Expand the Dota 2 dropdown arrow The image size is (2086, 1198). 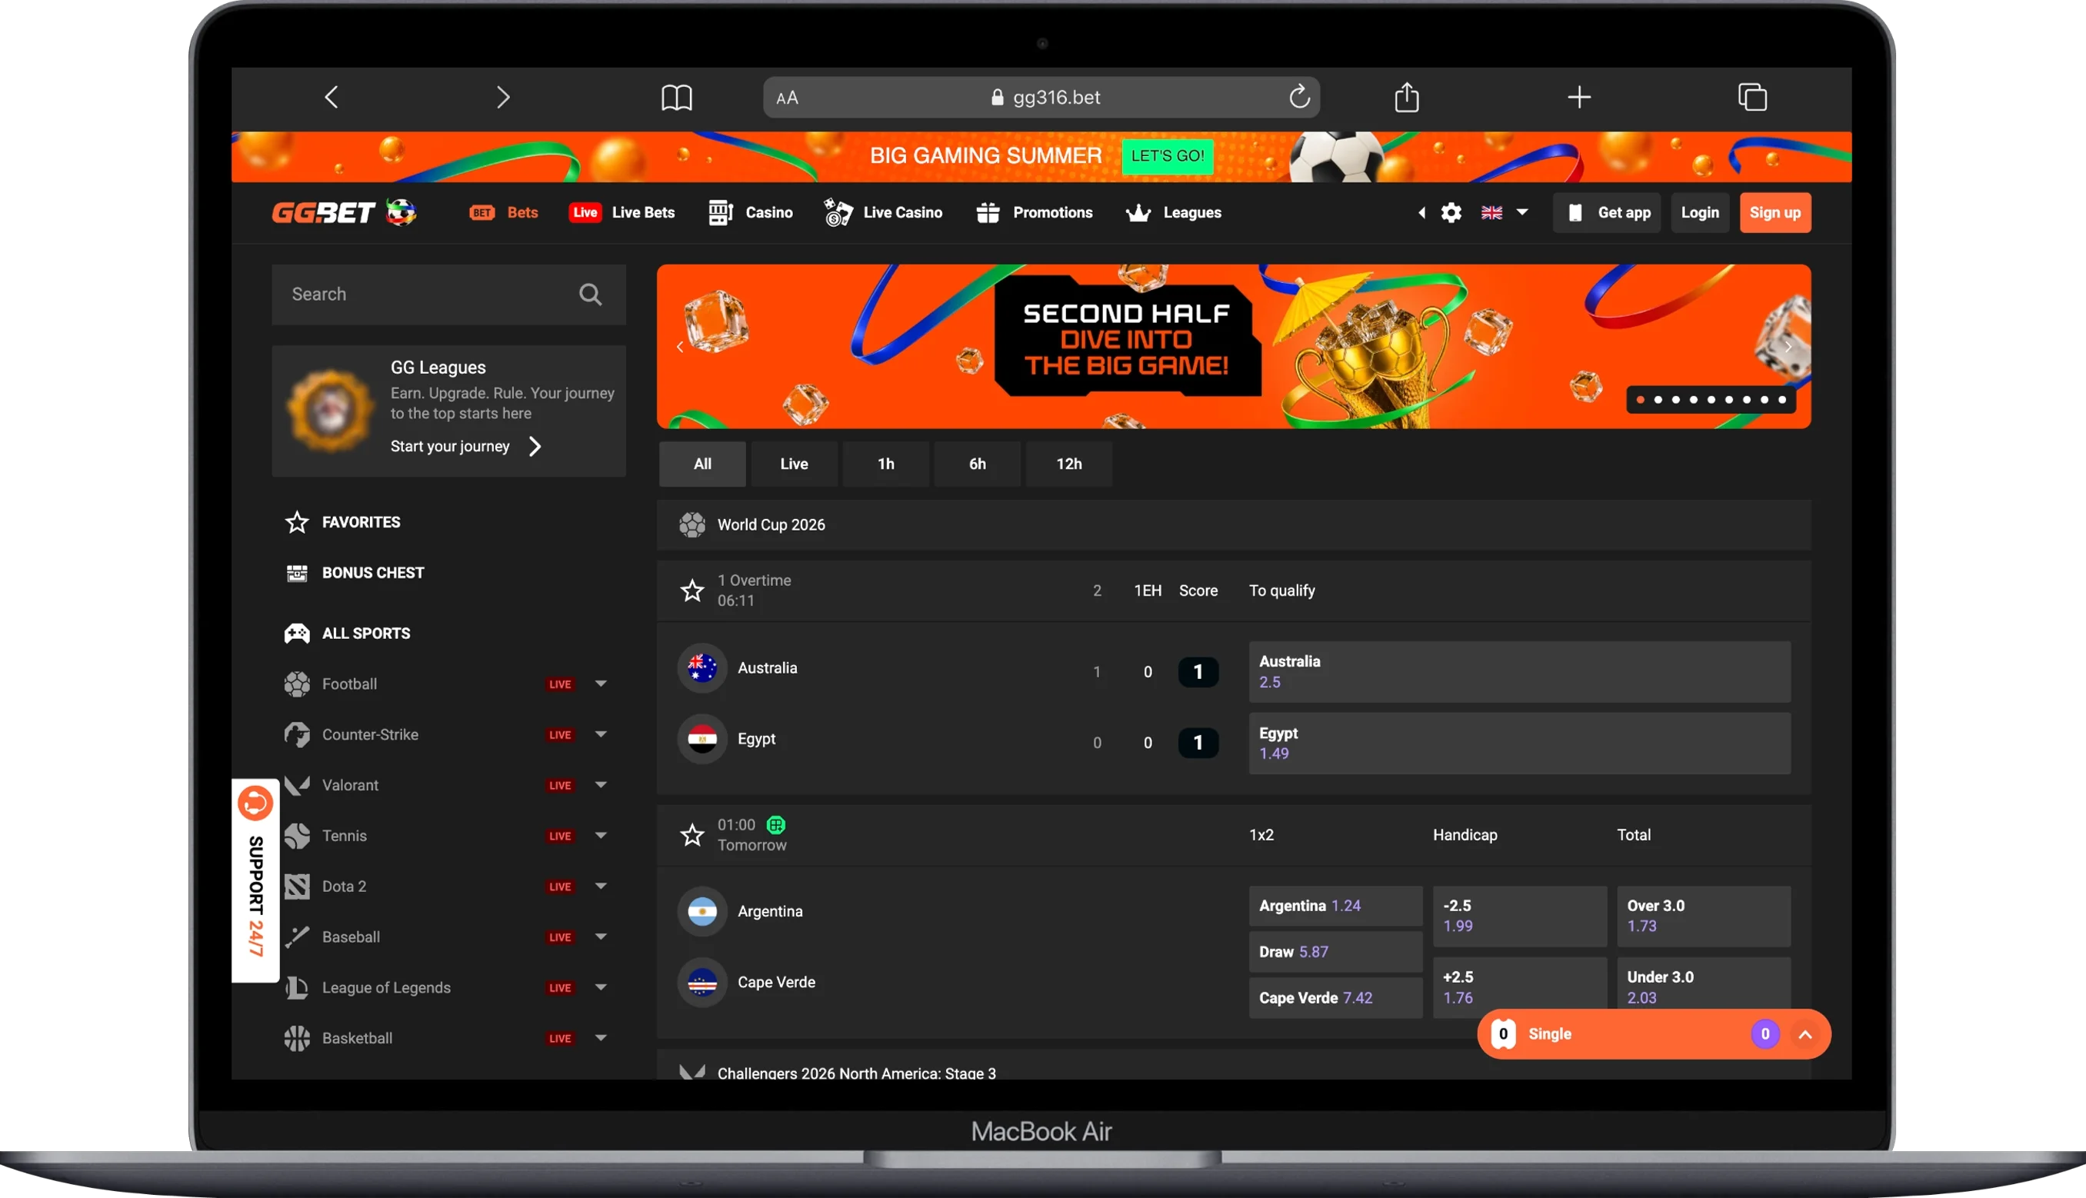[601, 886]
